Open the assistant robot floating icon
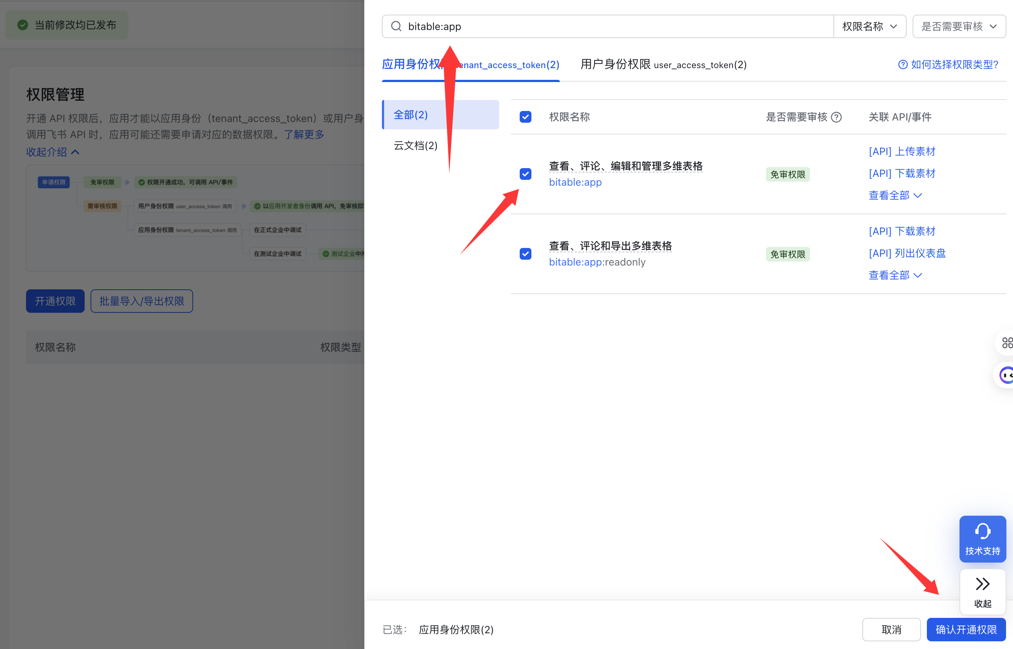Viewport: 1013px width, 649px height. click(x=1007, y=375)
